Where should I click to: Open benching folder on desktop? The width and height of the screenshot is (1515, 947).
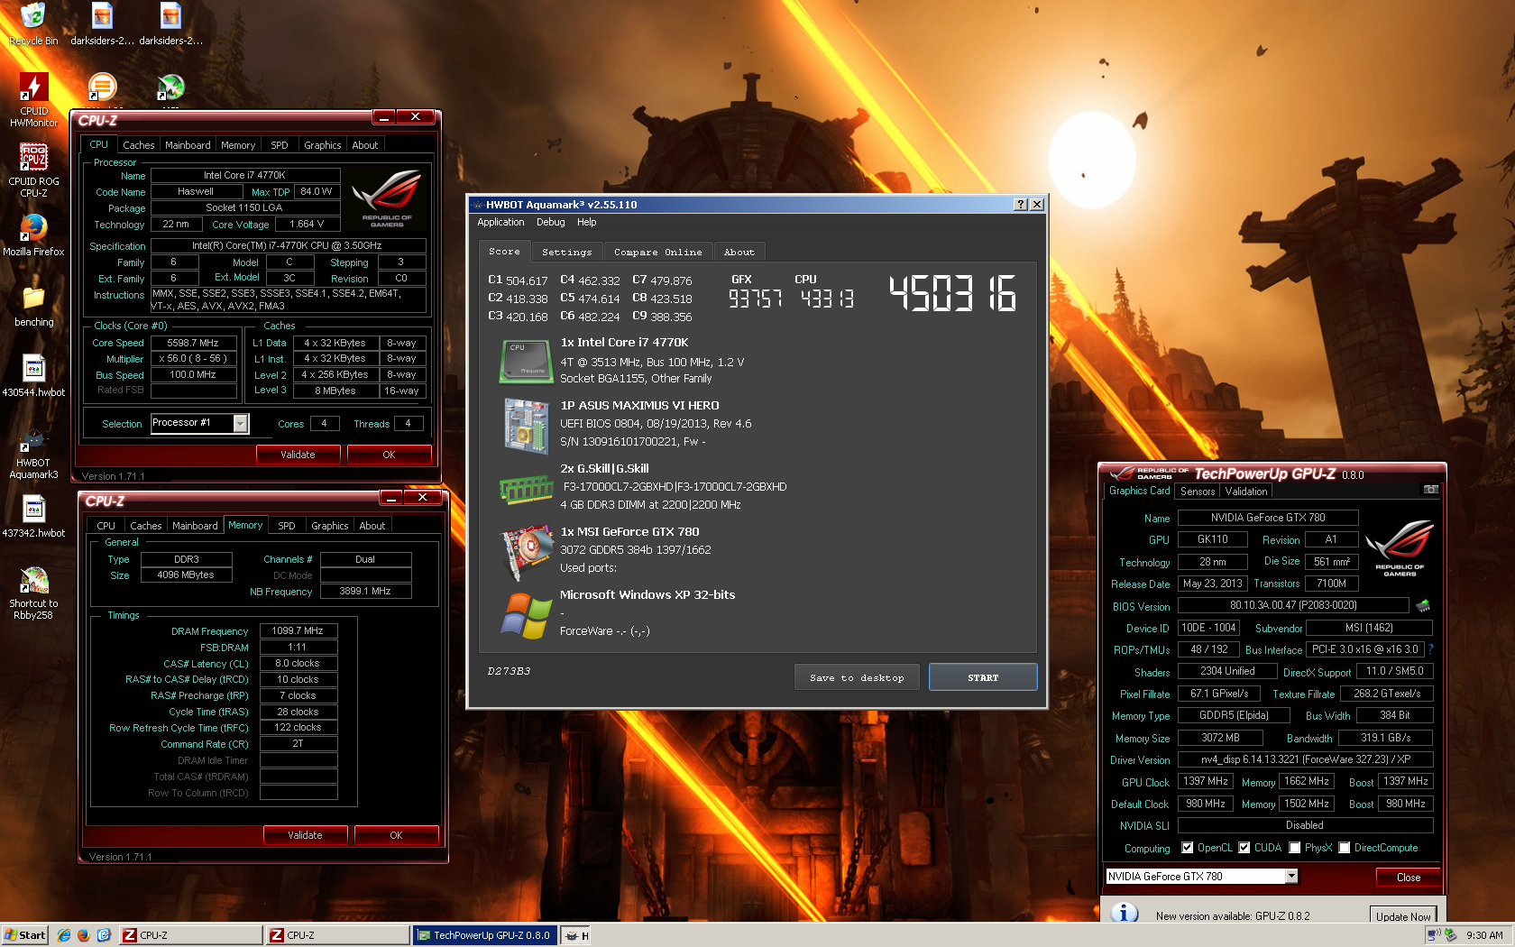coord(33,306)
